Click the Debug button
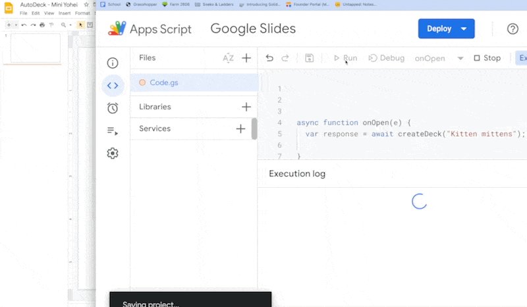The height and width of the screenshot is (307, 527). (387, 58)
